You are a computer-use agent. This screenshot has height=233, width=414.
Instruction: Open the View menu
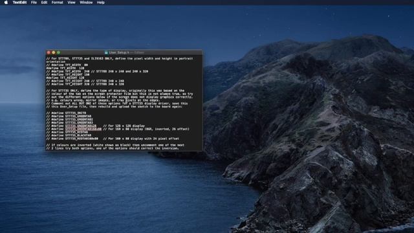coord(71,3)
